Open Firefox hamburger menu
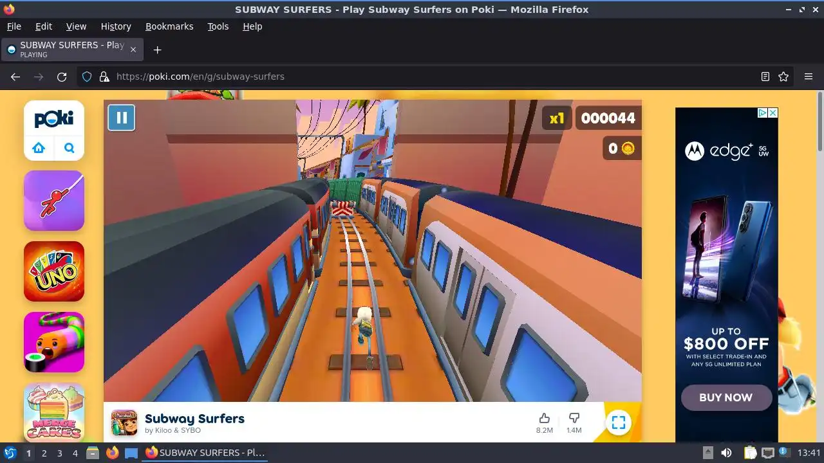Viewport: 824px width, 463px height. (809, 77)
